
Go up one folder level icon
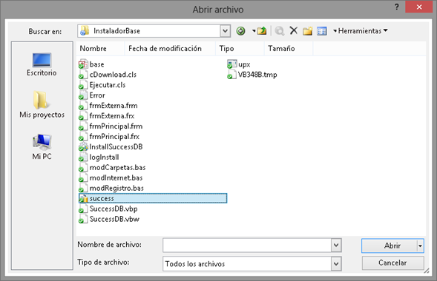coord(262,31)
